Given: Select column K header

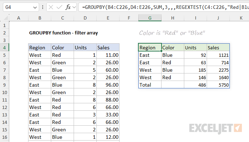Looking at the screenshot, I should click(x=241, y=18).
